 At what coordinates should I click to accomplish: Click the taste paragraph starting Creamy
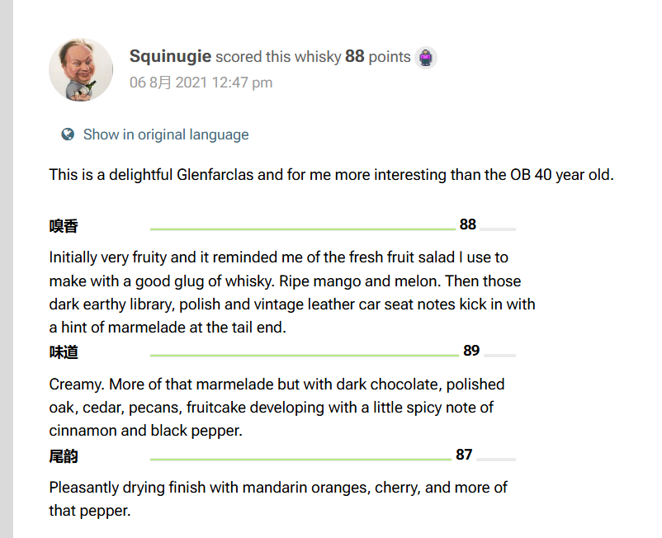click(277, 407)
